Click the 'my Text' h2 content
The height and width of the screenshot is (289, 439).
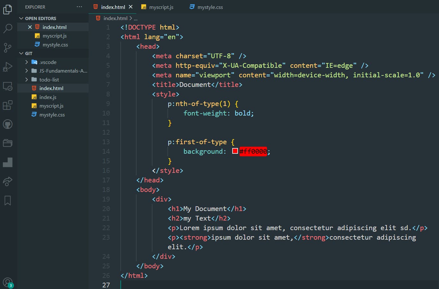pos(197,218)
